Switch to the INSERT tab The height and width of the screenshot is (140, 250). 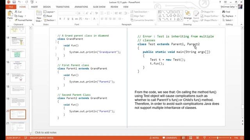(x=34, y=7)
